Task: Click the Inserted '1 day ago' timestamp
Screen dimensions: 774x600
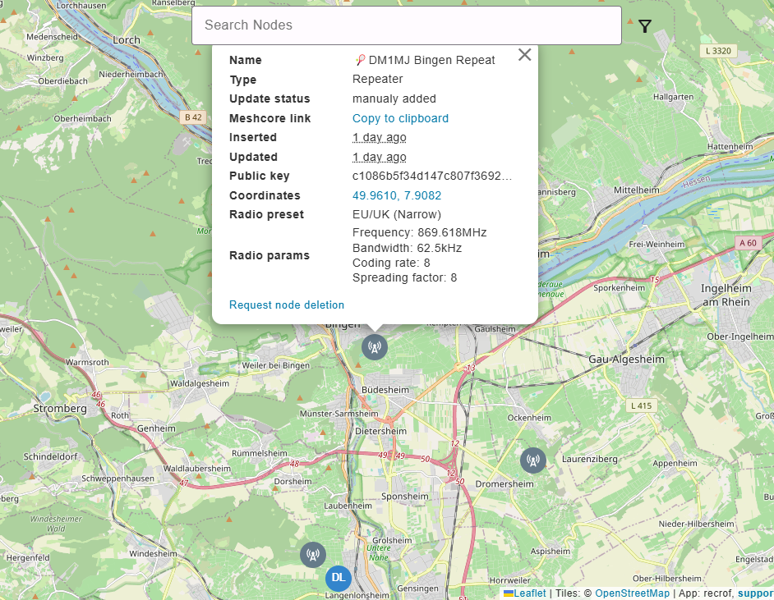Action: tap(379, 137)
